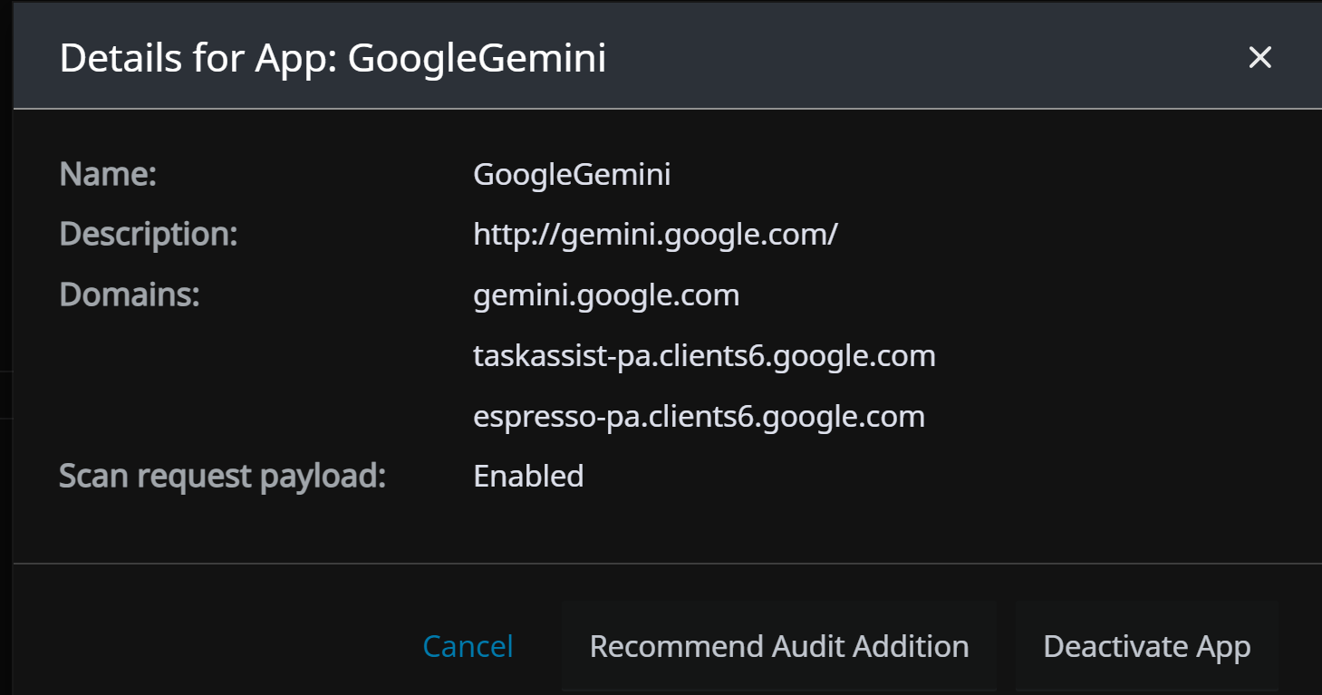Click the "Name:" field label
The height and width of the screenshot is (695, 1322).
tap(108, 174)
